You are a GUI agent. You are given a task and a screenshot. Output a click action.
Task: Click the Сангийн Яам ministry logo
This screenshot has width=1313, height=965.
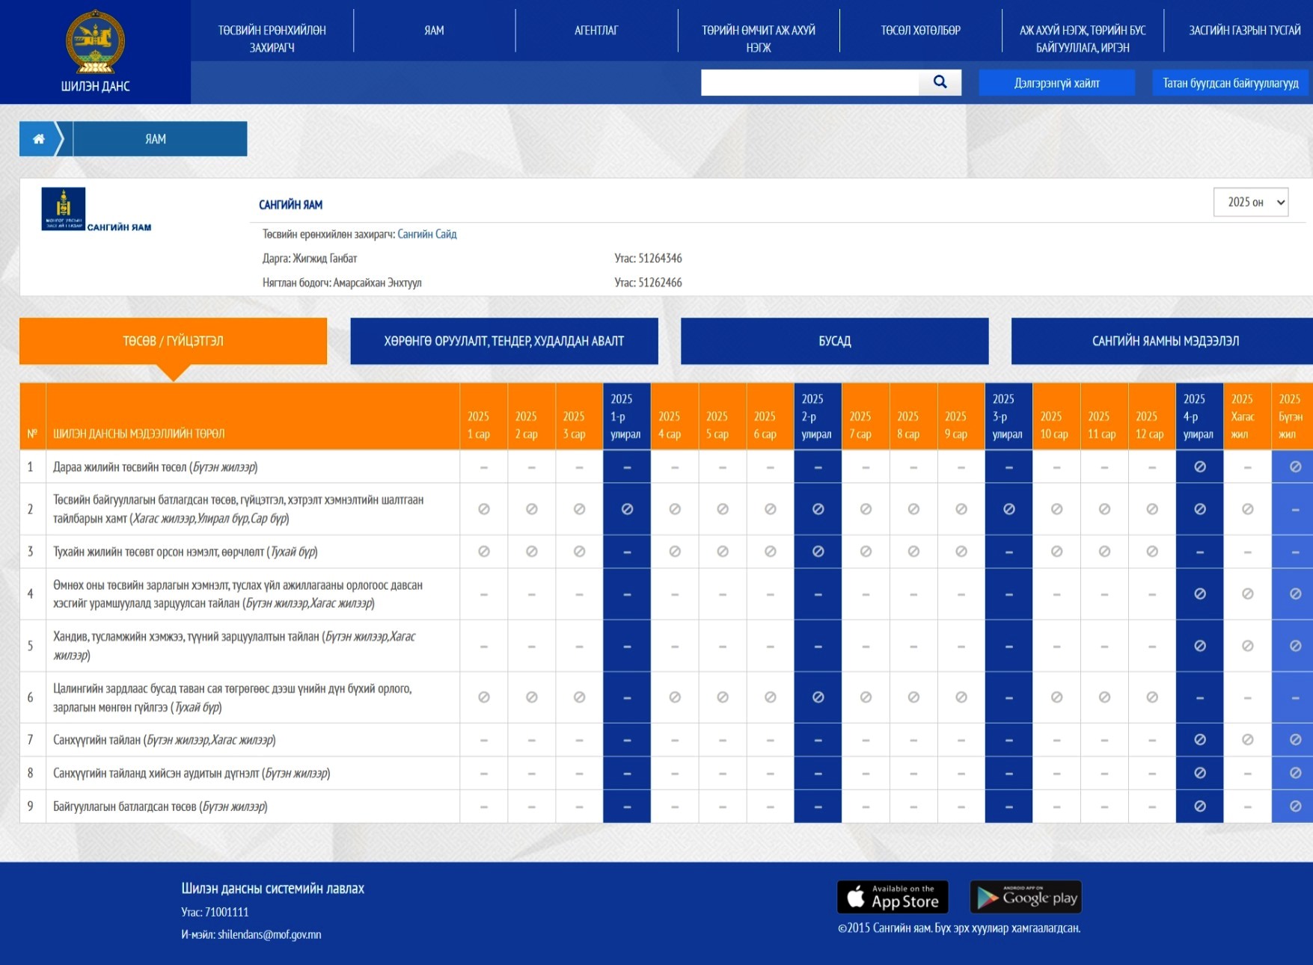point(64,209)
